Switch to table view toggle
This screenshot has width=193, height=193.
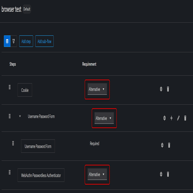click(x=7, y=41)
